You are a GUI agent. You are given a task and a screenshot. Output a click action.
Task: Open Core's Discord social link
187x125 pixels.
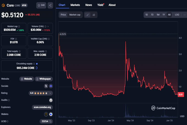point(51,86)
